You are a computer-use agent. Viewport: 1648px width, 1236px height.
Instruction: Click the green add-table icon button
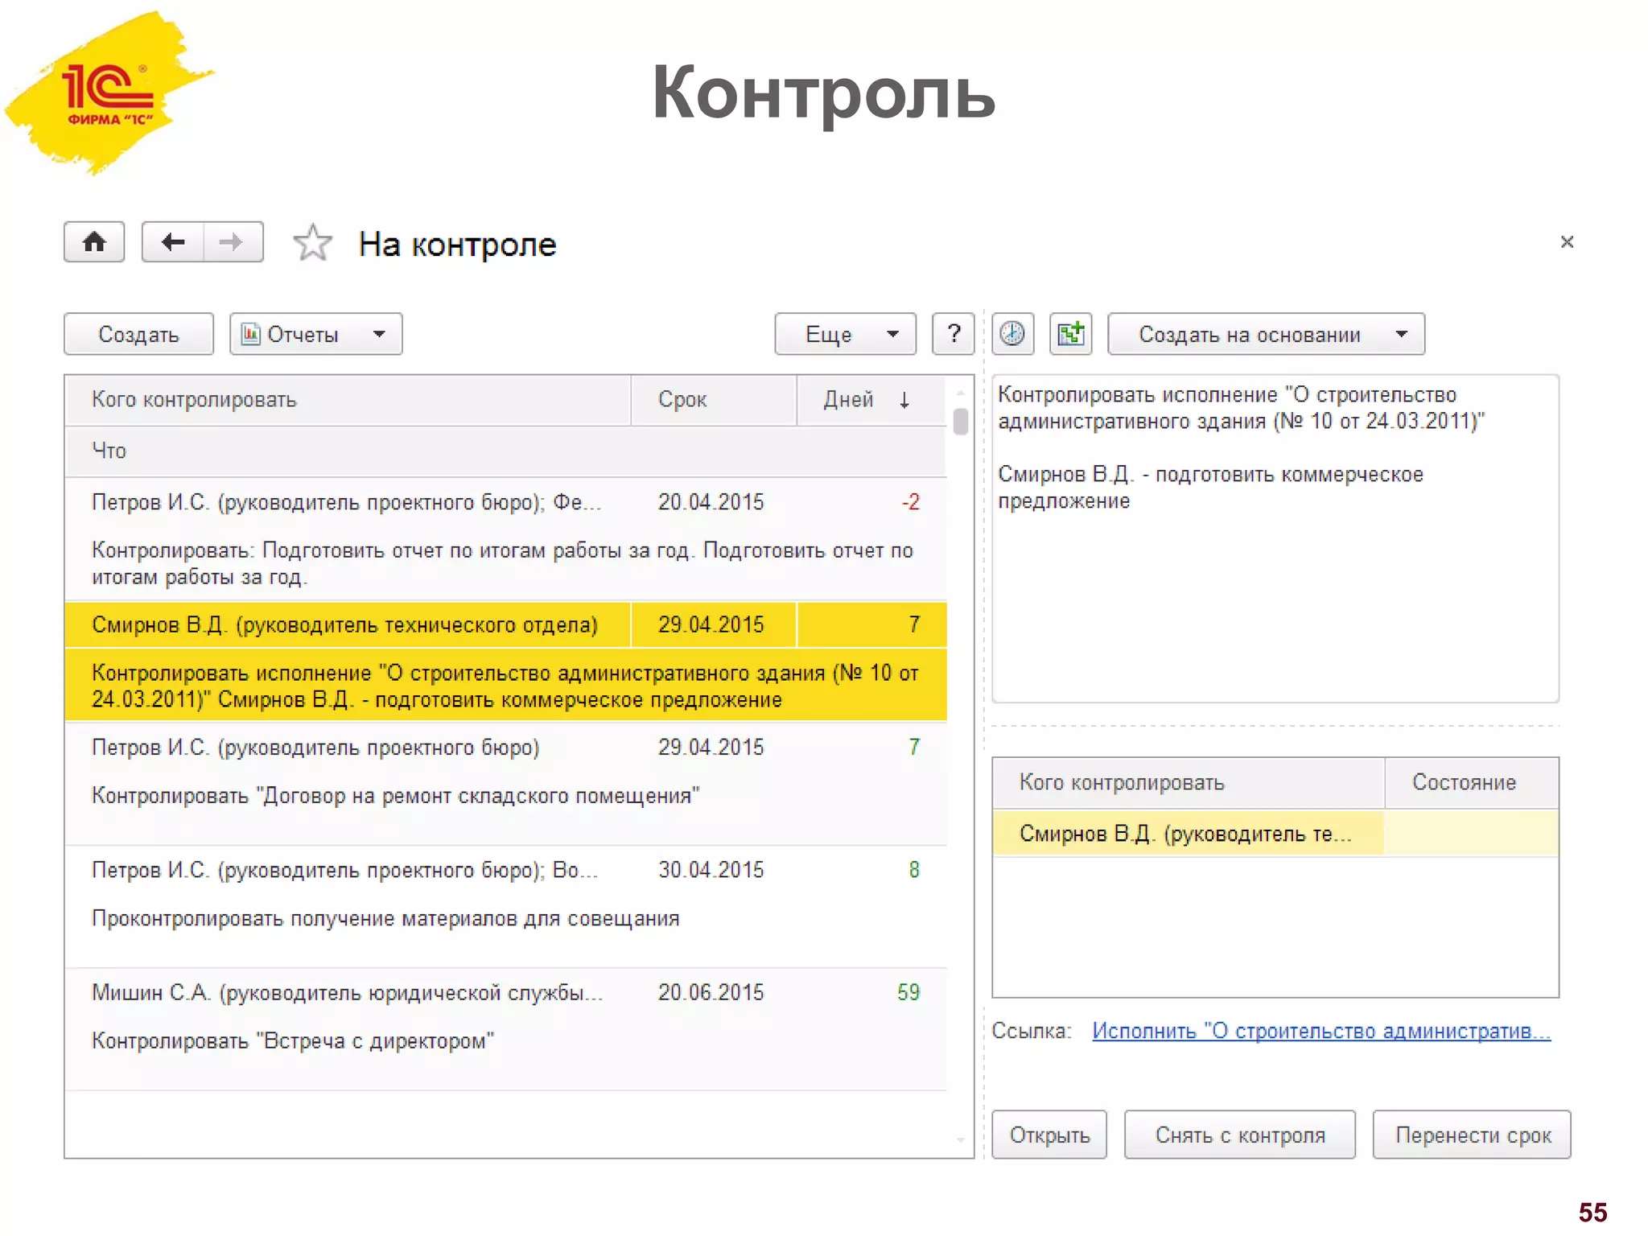pos(1071,334)
